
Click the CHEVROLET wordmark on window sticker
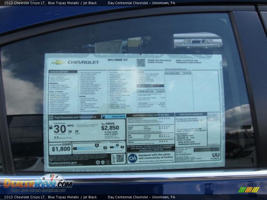pos(83,62)
